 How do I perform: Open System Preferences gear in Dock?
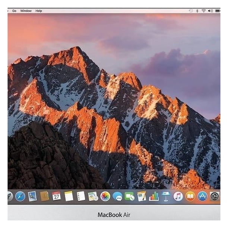[215, 196]
